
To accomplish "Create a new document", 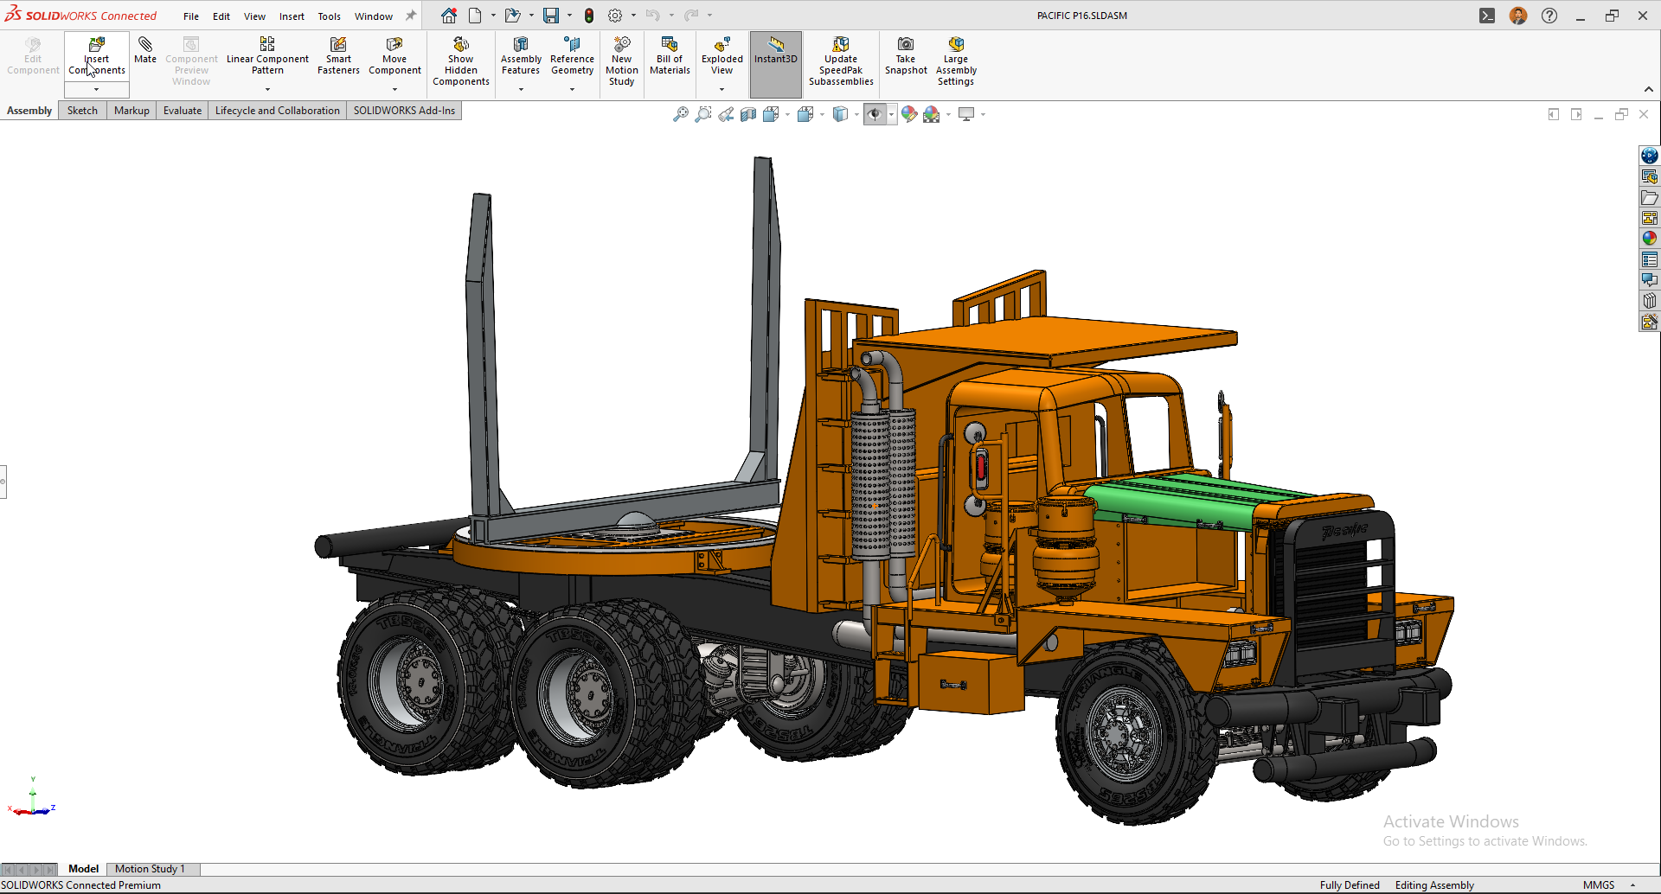I will click(475, 16).
